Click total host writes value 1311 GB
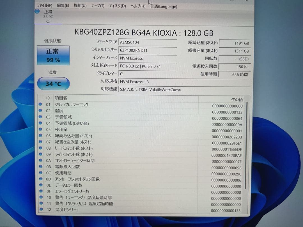This screenshot has height=227, width=303. (235, 51)
